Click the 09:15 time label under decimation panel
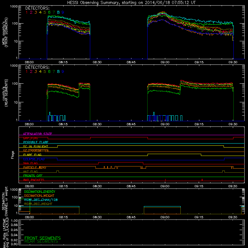Screen dimensions: 248x248 [199, 217]
